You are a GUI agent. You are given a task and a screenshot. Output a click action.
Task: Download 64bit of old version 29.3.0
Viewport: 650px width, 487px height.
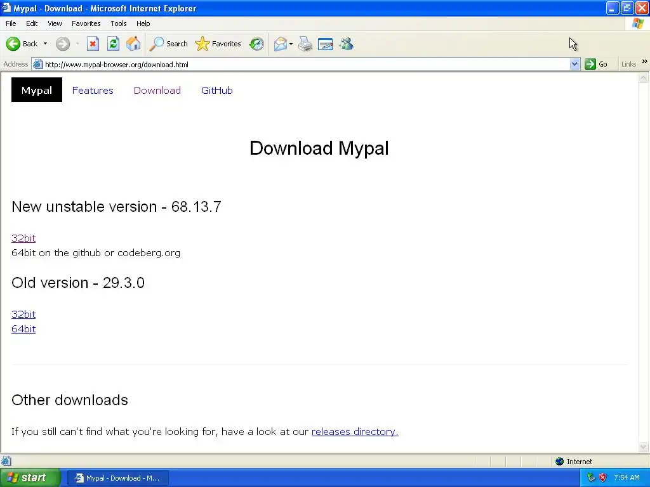[23, 329]
